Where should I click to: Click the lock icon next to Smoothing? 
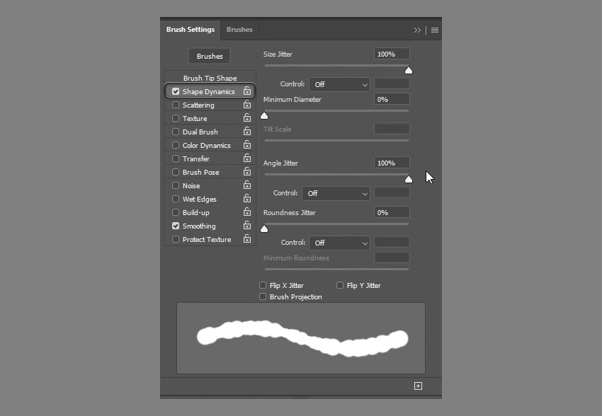coord(248,226)
